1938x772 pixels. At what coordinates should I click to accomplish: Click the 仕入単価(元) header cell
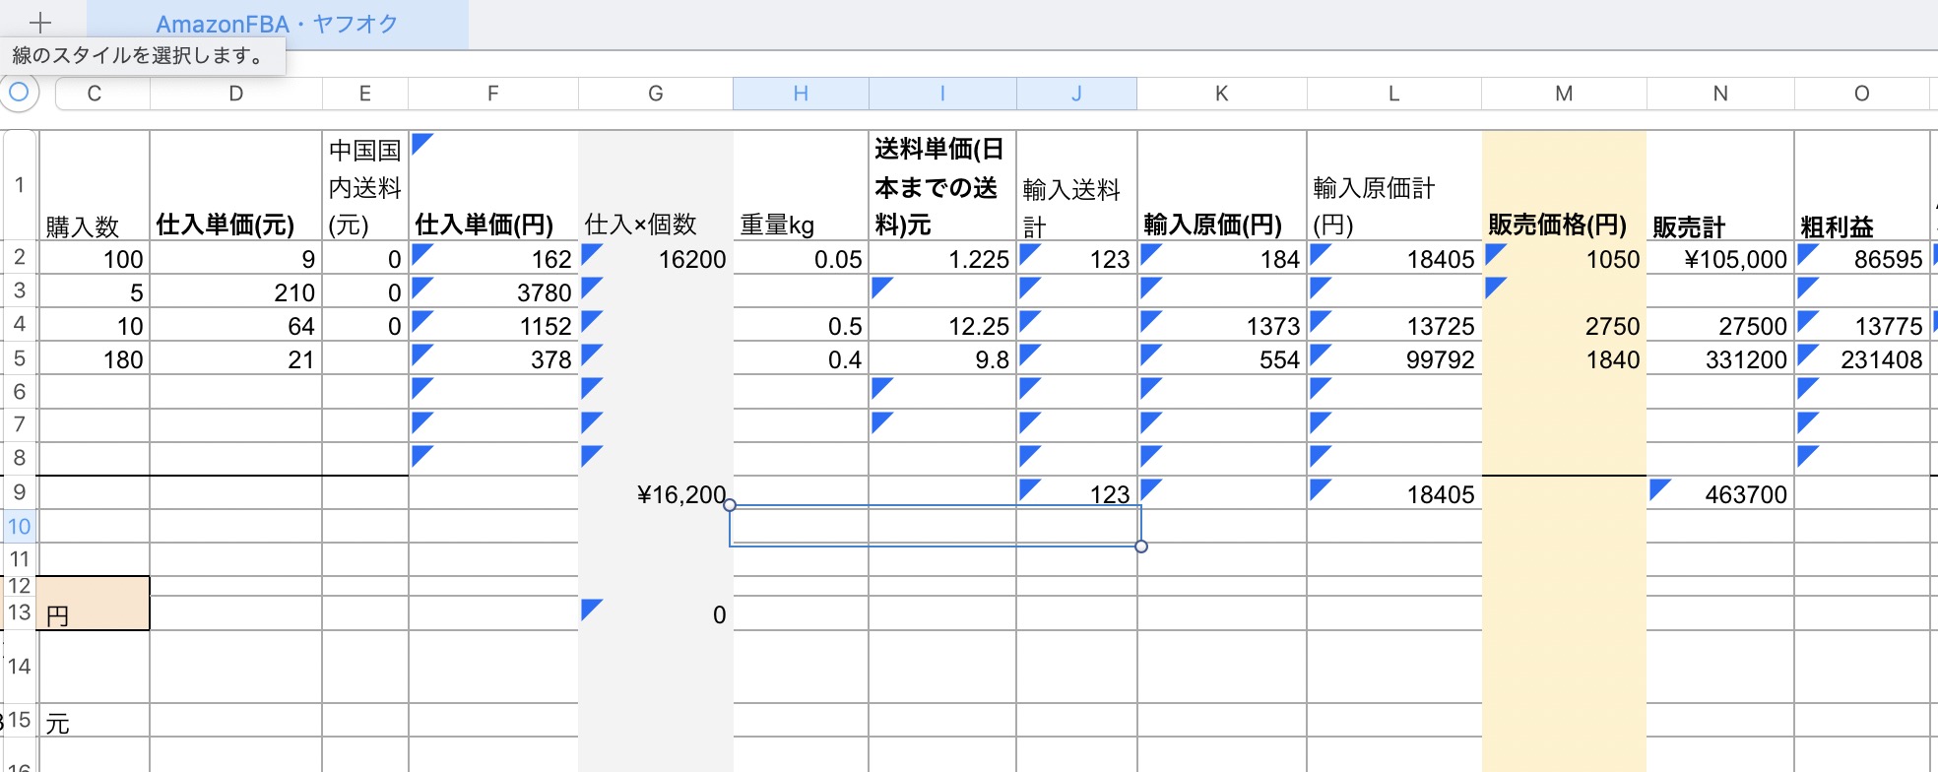236,185
